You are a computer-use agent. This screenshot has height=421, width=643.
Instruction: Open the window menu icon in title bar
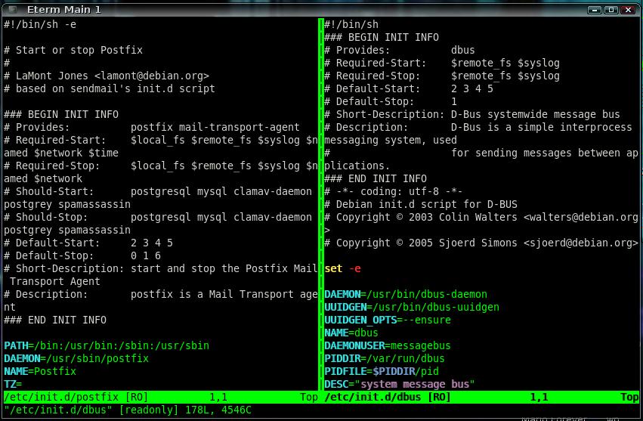(x=11, y=9)
